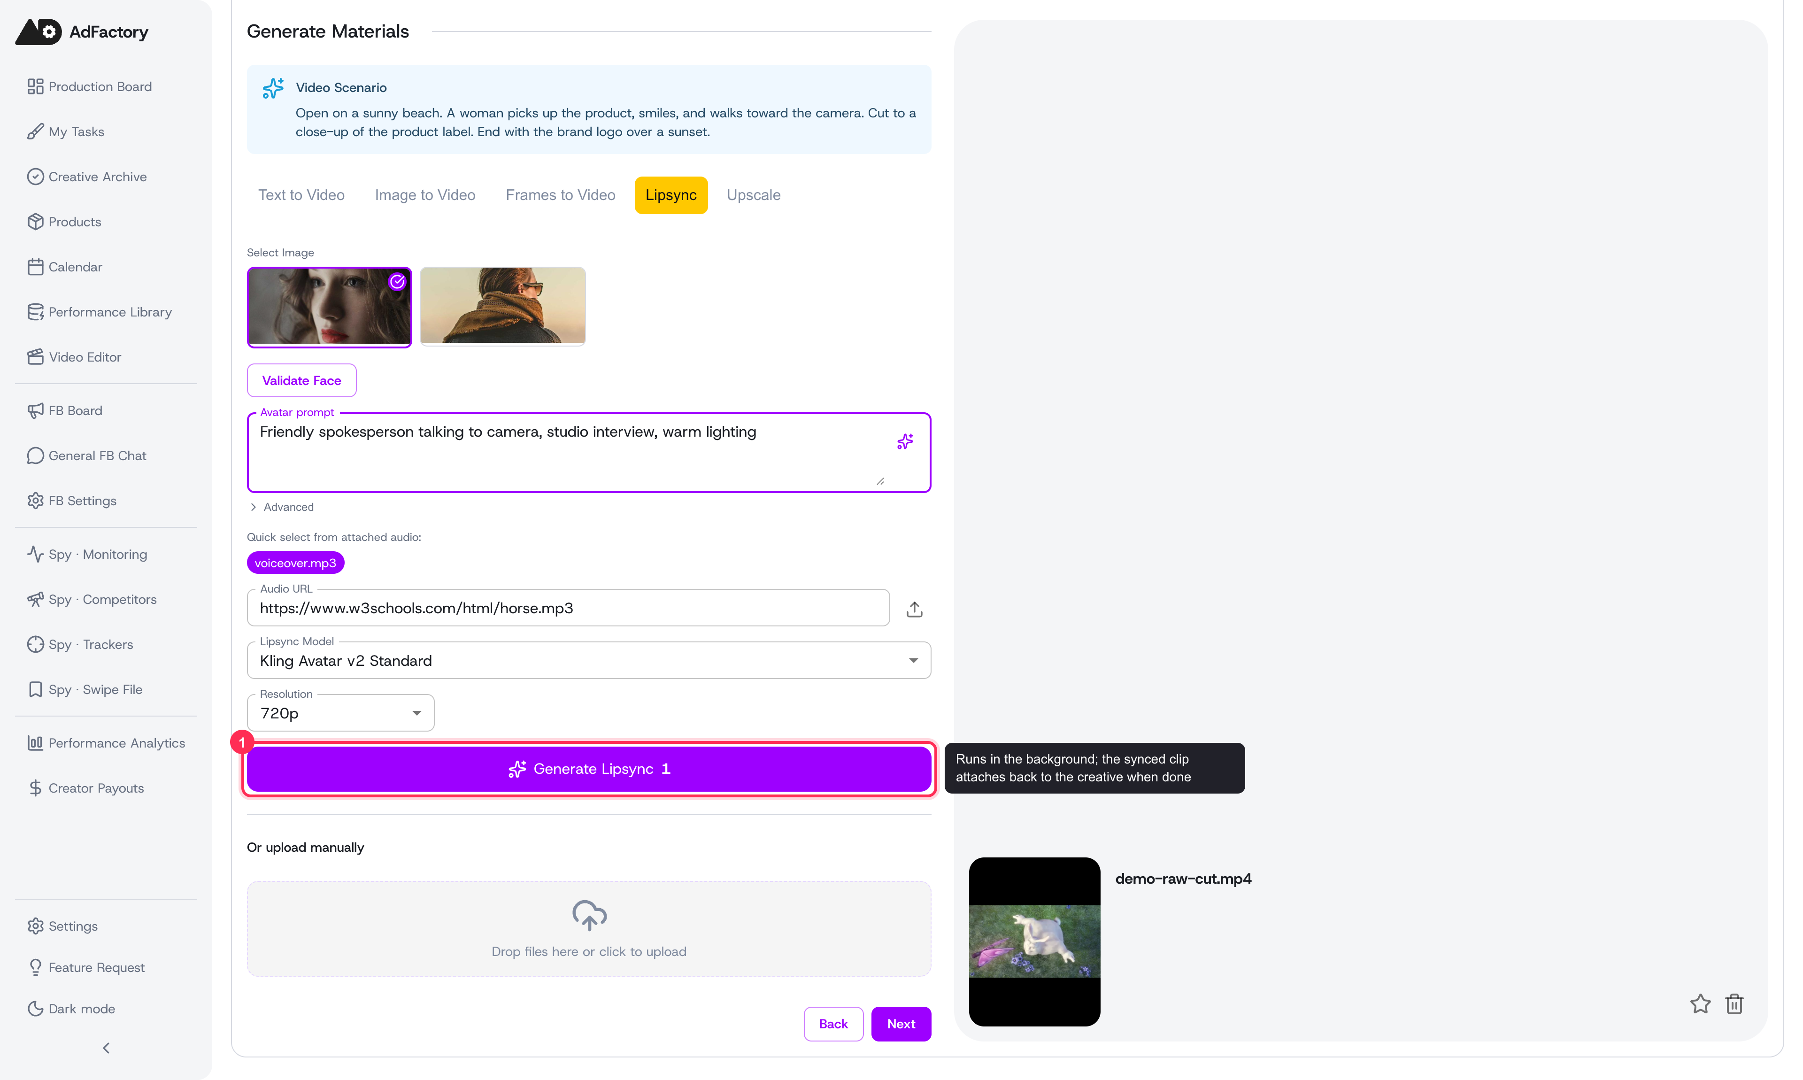Viewport: 1803px width, 1080px height.
Task: Open Spy Trackers
Action: tap(80, 645)
